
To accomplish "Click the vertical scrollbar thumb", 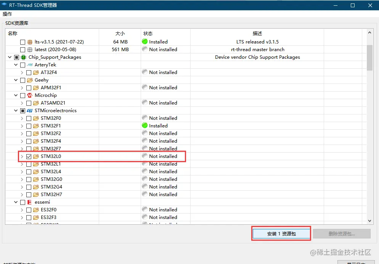I will tap(369, 58).
